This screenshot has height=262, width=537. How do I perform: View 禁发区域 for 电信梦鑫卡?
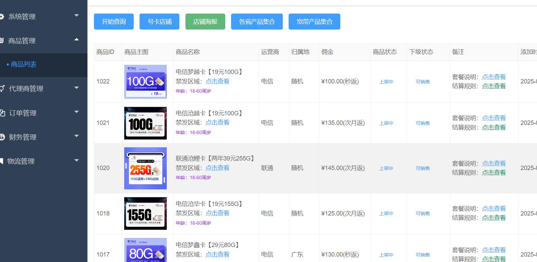[217, 255]
